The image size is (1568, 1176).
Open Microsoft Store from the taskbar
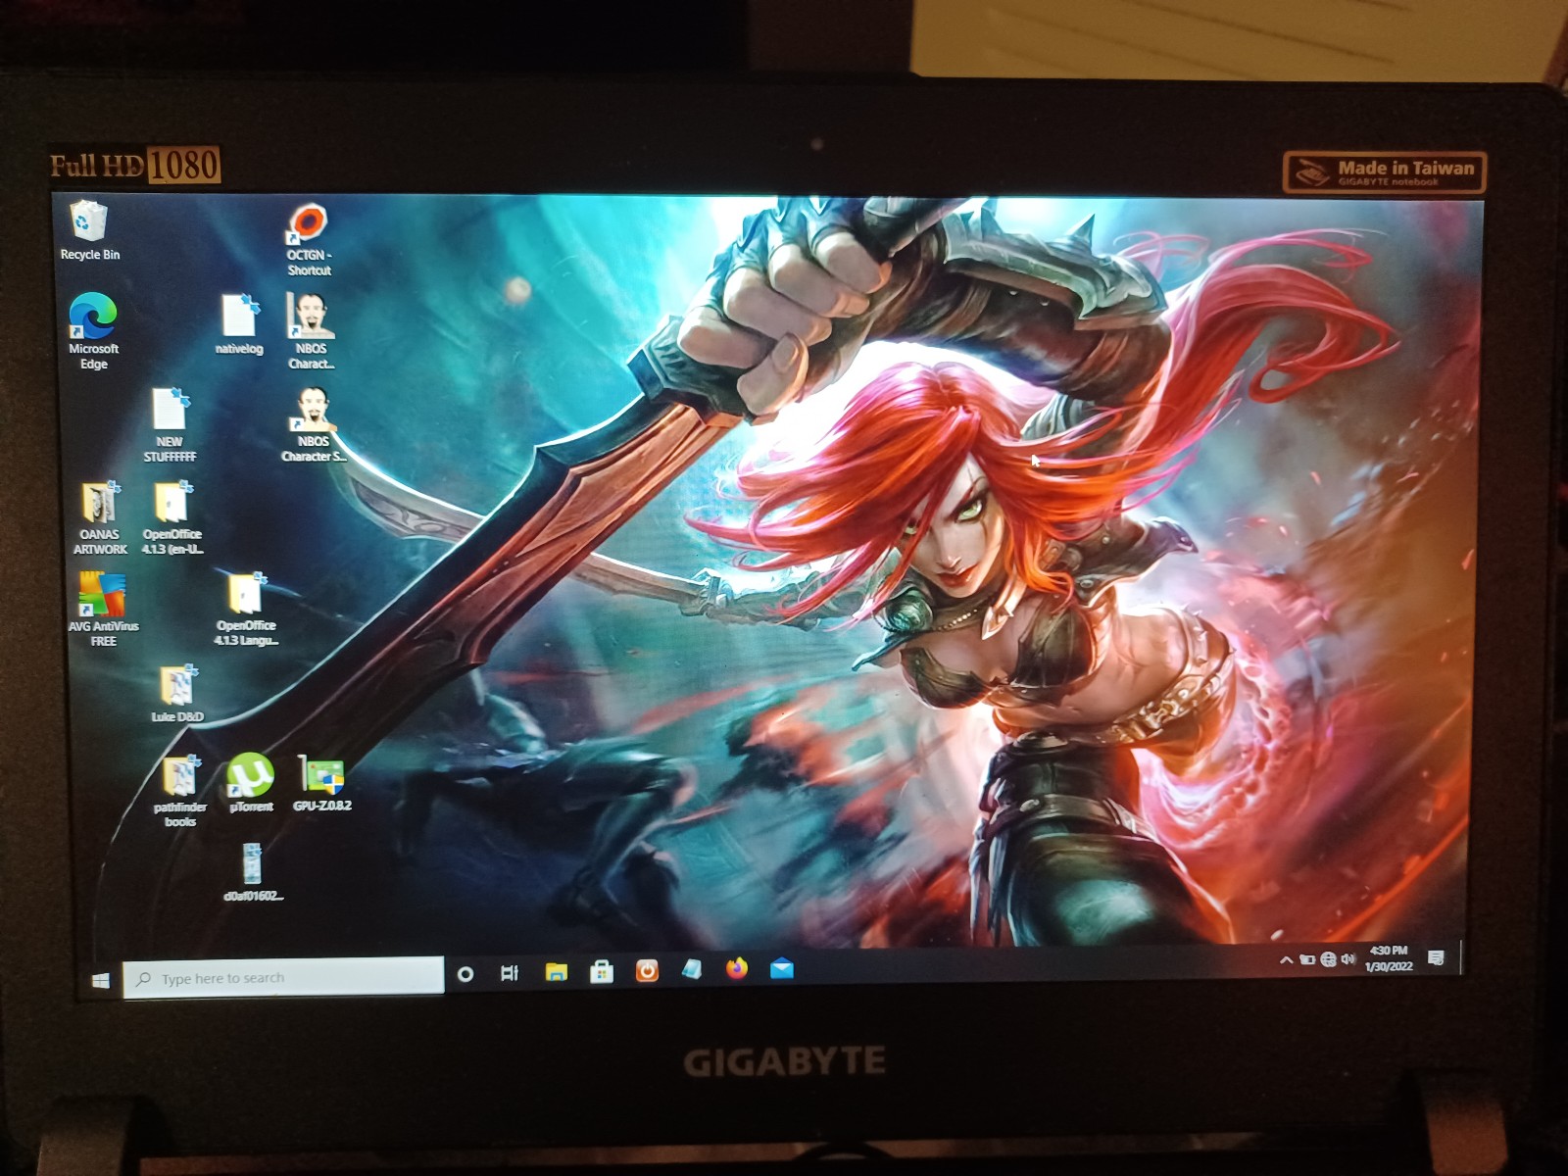pyautogui.click(x=602, y=971)
